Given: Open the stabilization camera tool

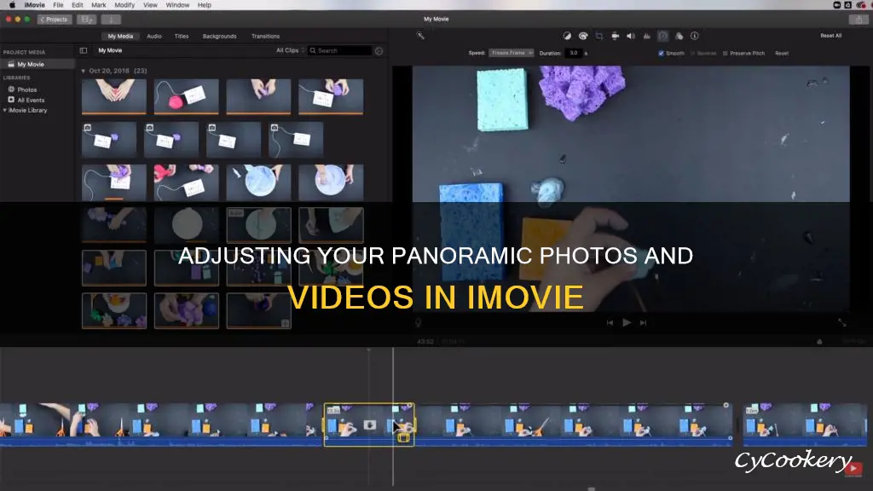Looking at the screenshot, I should [615, 36].
